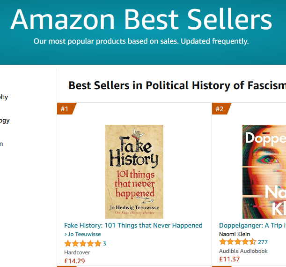This screenshot has height=267, width=286.
Task: Click the £11.37 price
Action: (229, 259)
